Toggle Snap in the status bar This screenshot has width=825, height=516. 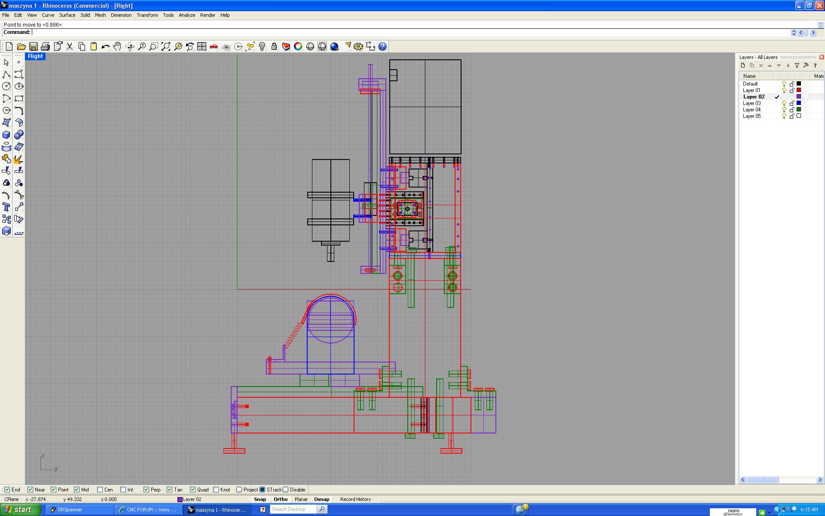(x=260, y=499)
